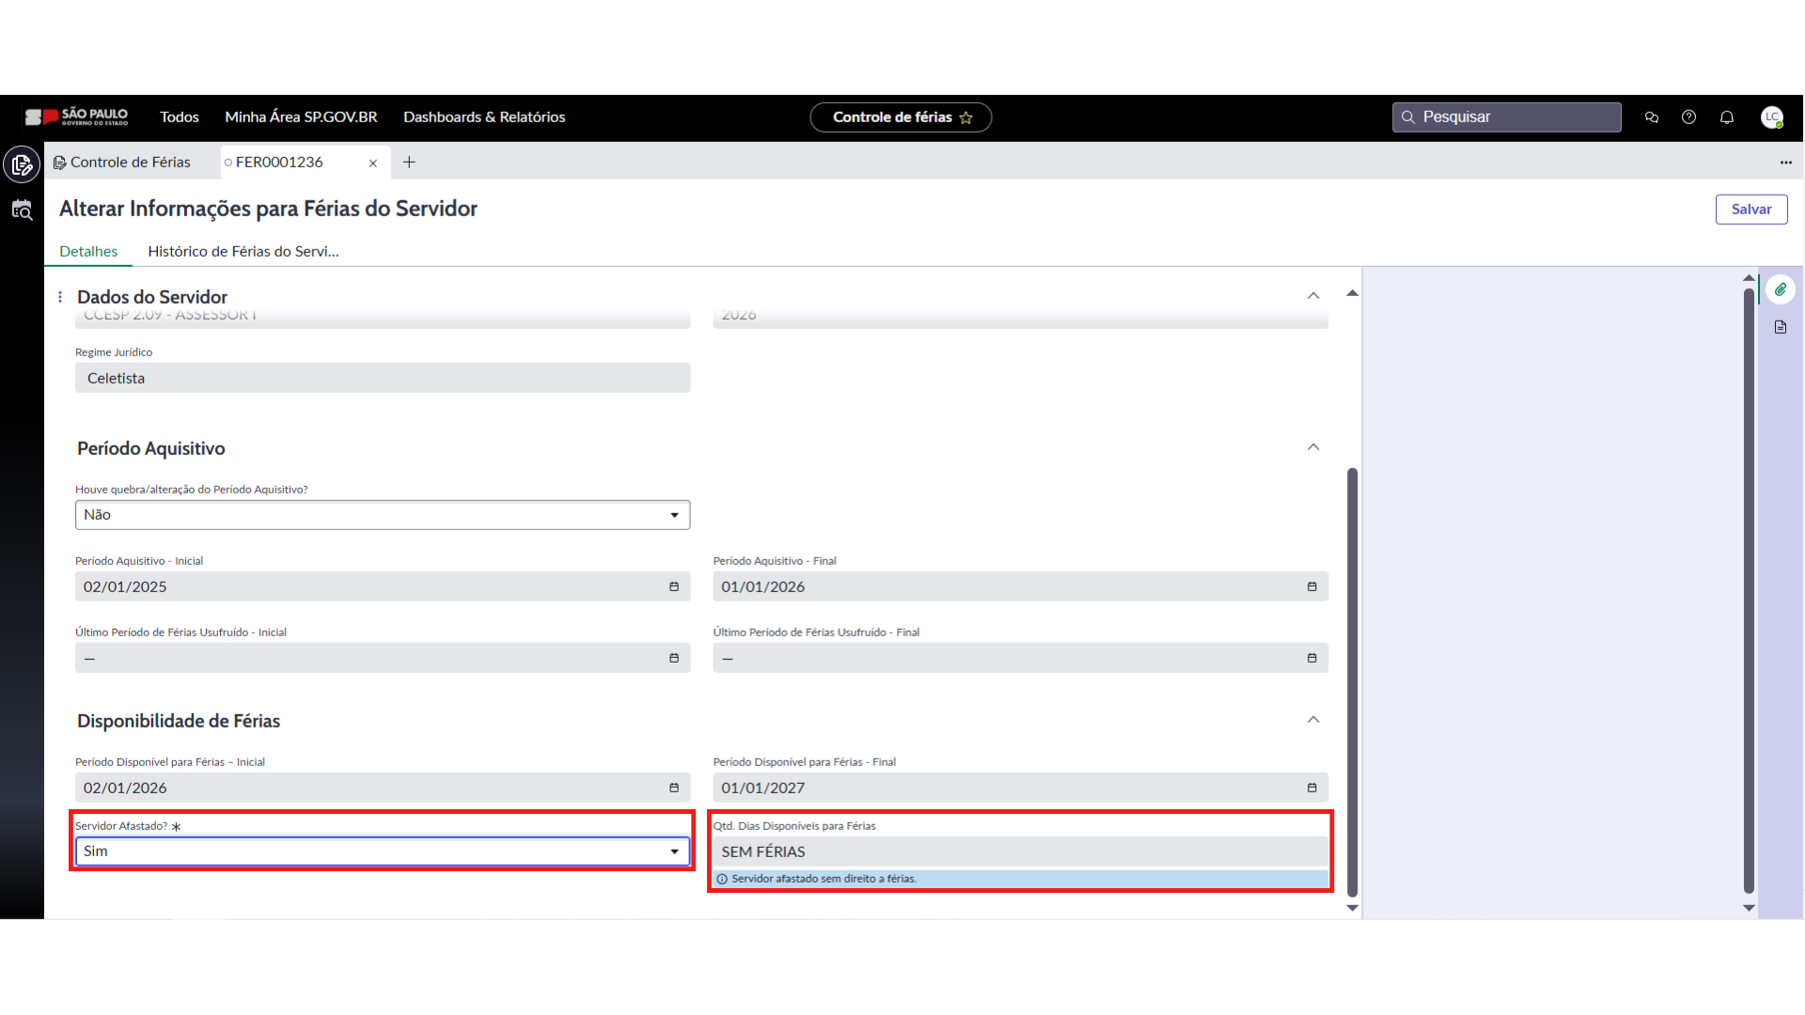
Task: Open Houve quebra/alteração do Período Aquisitivo dropdown
Action: 383,515
